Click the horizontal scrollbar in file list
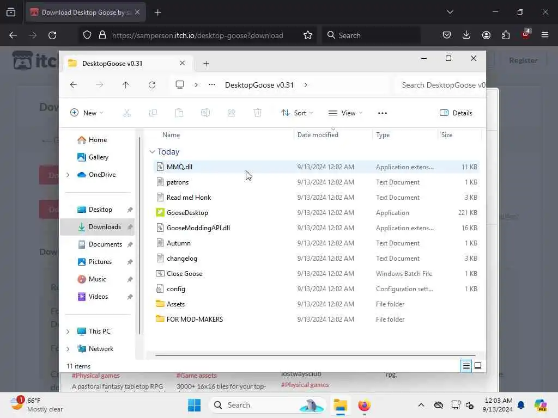 [x=316, y=355]
